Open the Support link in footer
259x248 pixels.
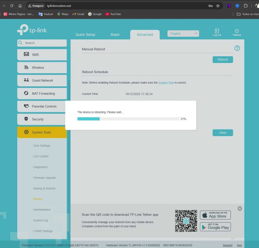click(227, 246)
